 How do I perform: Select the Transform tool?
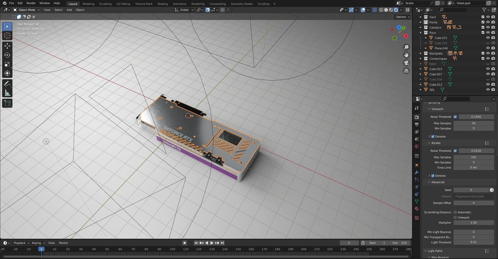click(7, 73)
